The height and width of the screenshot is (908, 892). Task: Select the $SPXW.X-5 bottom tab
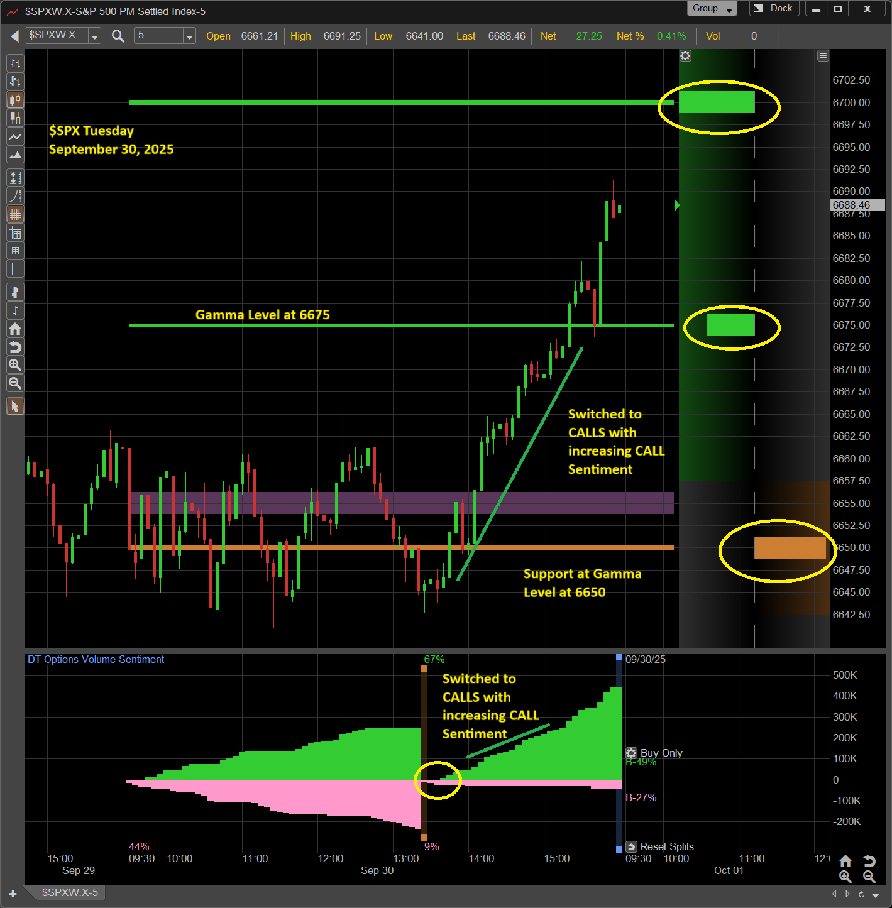tap(69, 892)
